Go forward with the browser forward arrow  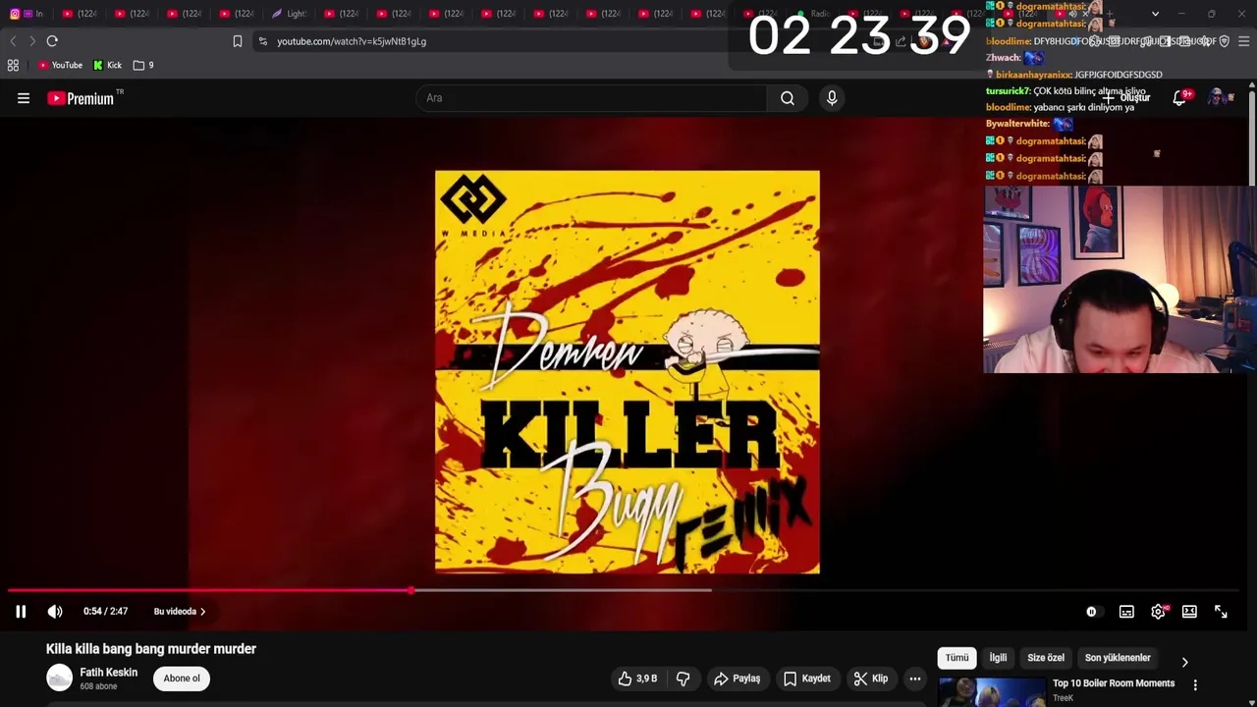[32, 41]
